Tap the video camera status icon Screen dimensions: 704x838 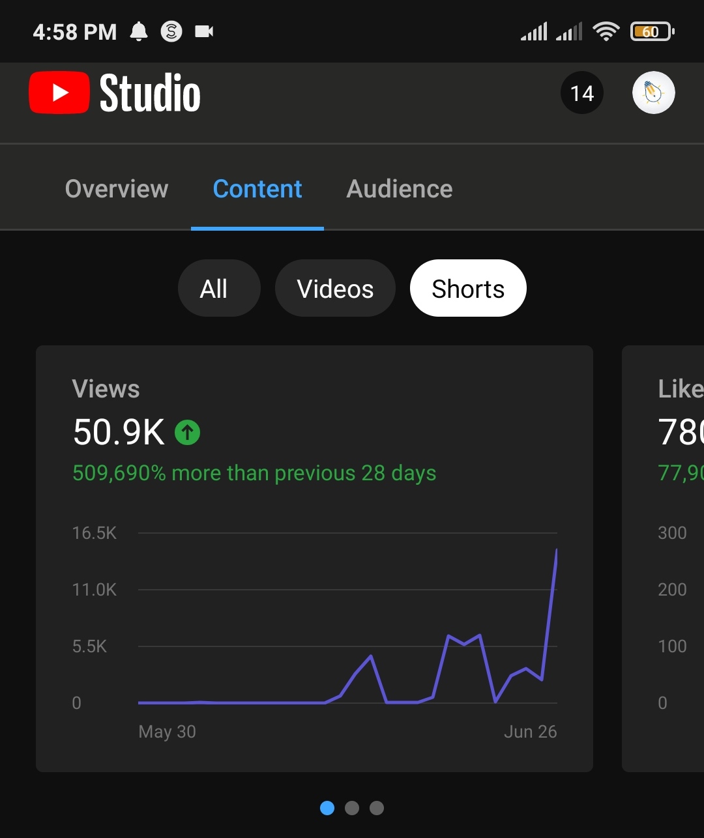[x=204, y=31]
